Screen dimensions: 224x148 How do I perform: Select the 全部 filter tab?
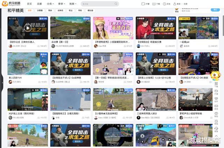tap(29, 10)
